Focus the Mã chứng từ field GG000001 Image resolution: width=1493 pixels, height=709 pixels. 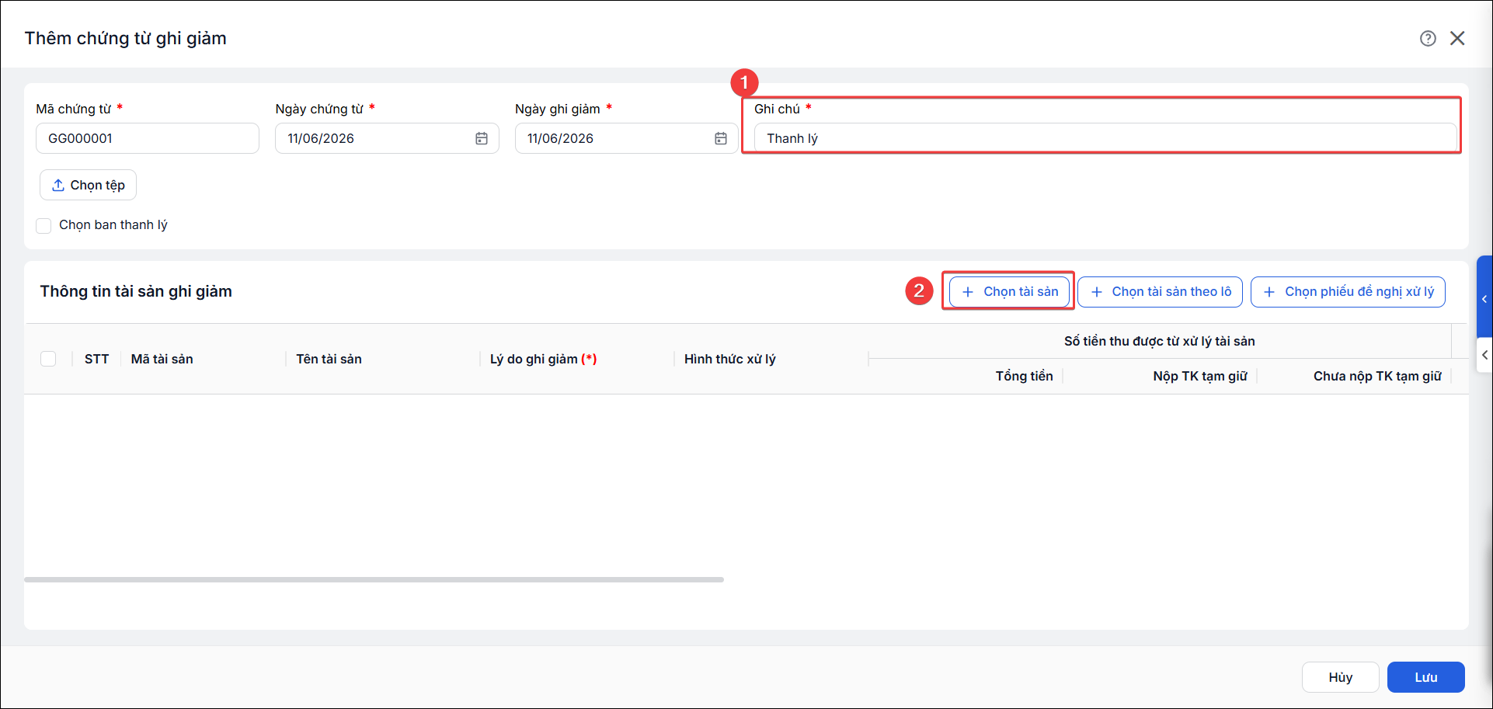[x=148, y=138]
